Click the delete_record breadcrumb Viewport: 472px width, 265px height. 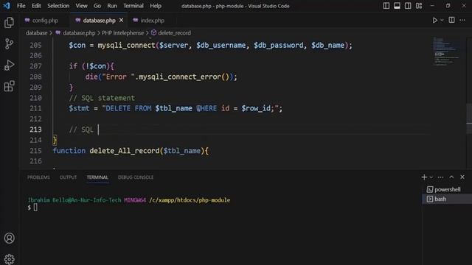coord(174,32)
